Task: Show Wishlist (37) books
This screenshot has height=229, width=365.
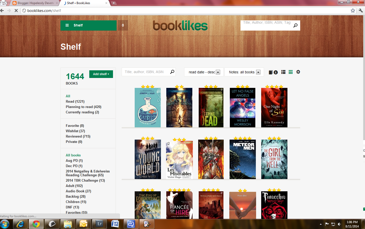Action: (75, 131)
